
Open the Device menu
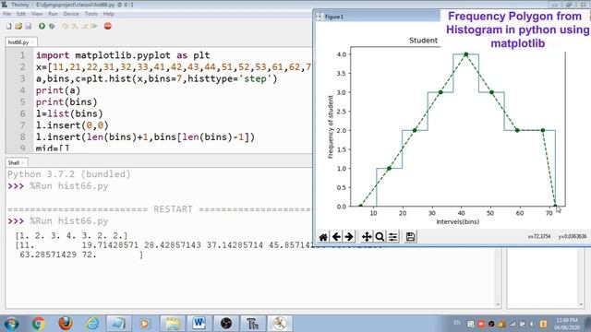tap(71, 14)
